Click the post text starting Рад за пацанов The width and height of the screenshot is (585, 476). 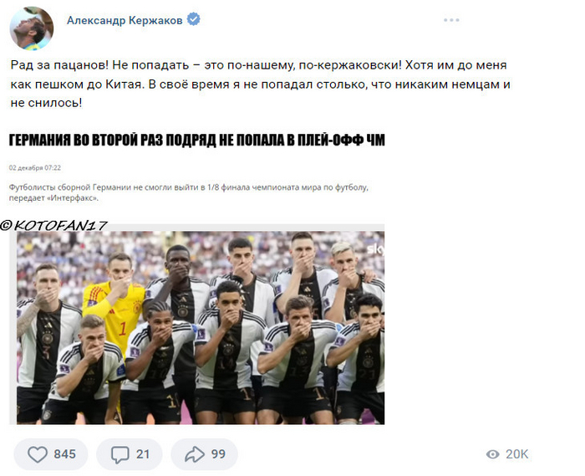260,84
